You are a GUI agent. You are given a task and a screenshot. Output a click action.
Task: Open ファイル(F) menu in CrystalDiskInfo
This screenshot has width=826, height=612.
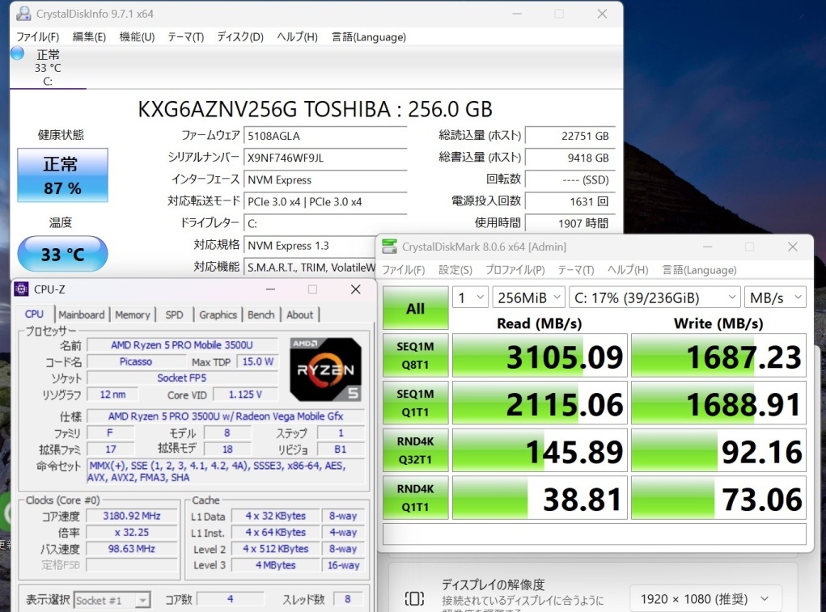[x=38, y=37]
